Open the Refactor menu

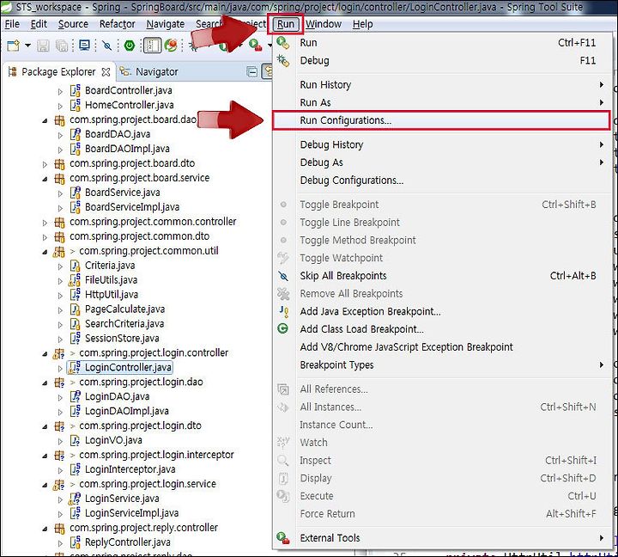click(117, 24)
